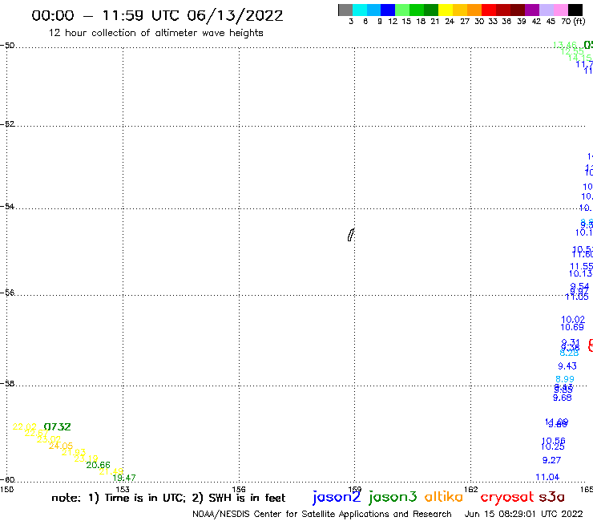Click the longitude axis label 153
This screenshot has height=521, width=593.
point(123,489)
